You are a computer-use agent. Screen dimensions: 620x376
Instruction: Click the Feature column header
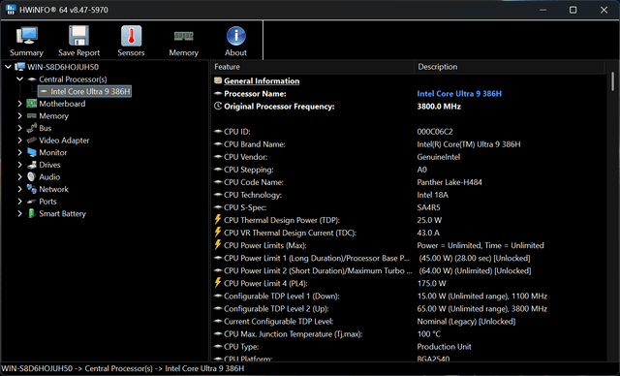click(x=313, y=67)
